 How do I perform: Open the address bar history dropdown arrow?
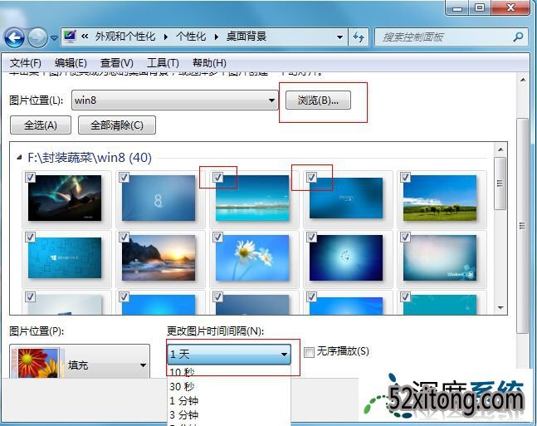tap(339, 37)
